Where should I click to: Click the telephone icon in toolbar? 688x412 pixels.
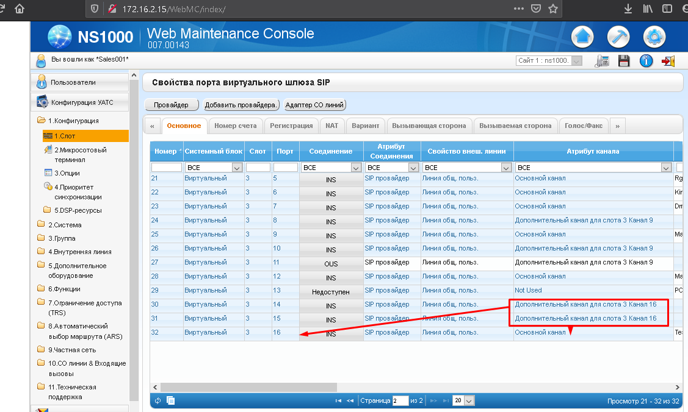601,61
